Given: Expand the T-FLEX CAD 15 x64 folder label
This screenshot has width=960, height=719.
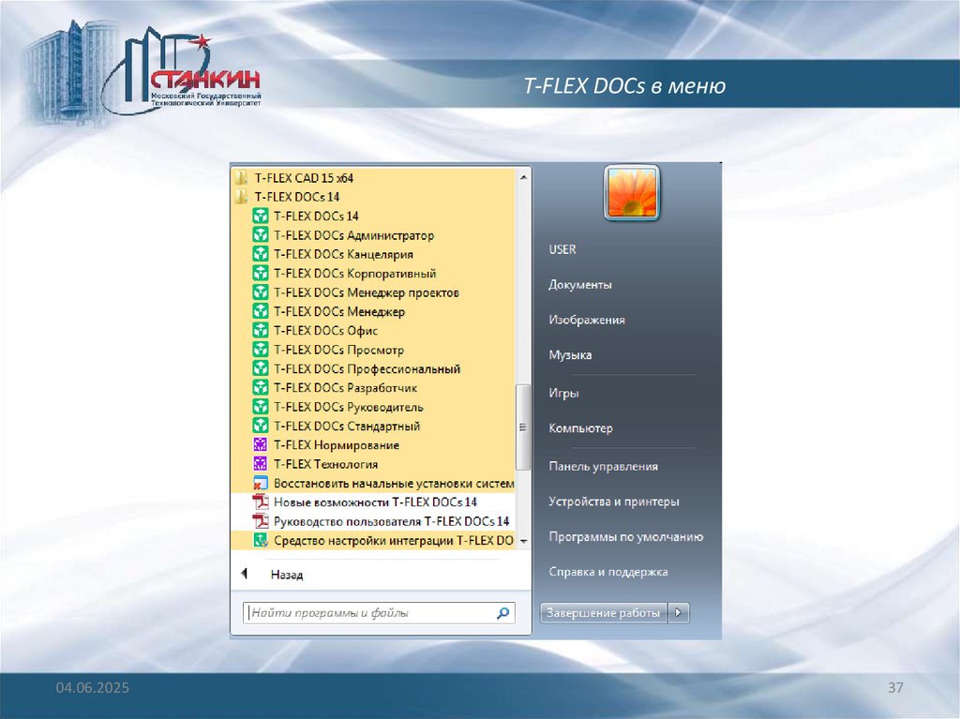Looking at the screenshot, I should point(304,177).
